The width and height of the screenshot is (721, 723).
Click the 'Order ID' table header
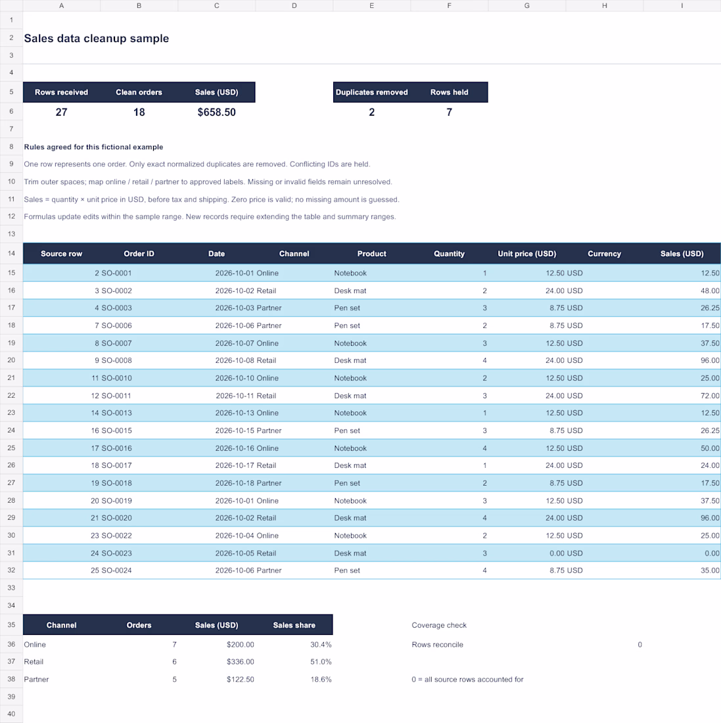139,254
